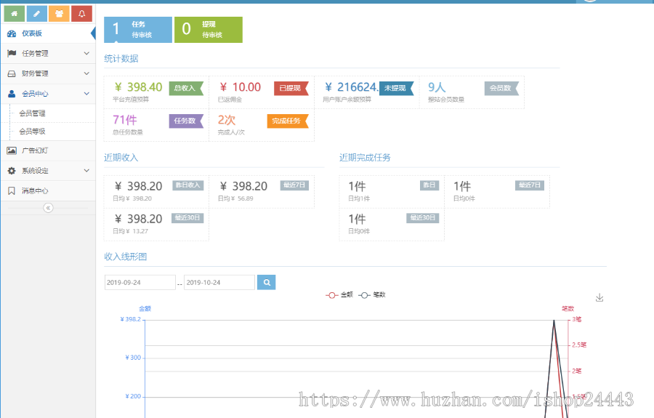Click the ¥ 216624 unwithdrawn balance value
This screenshot has width=654, height=418.
pos(351,87)
